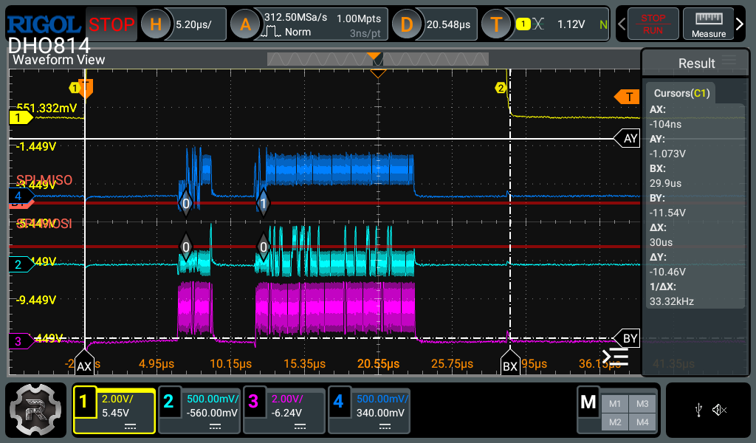Click the Norm acquisition mode label
756x443 pixels.
(298, 32)
